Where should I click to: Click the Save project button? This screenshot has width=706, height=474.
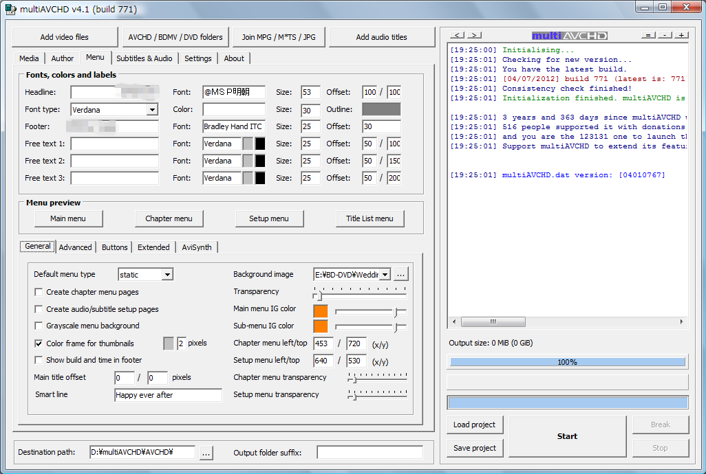click(x=475, y=448)
